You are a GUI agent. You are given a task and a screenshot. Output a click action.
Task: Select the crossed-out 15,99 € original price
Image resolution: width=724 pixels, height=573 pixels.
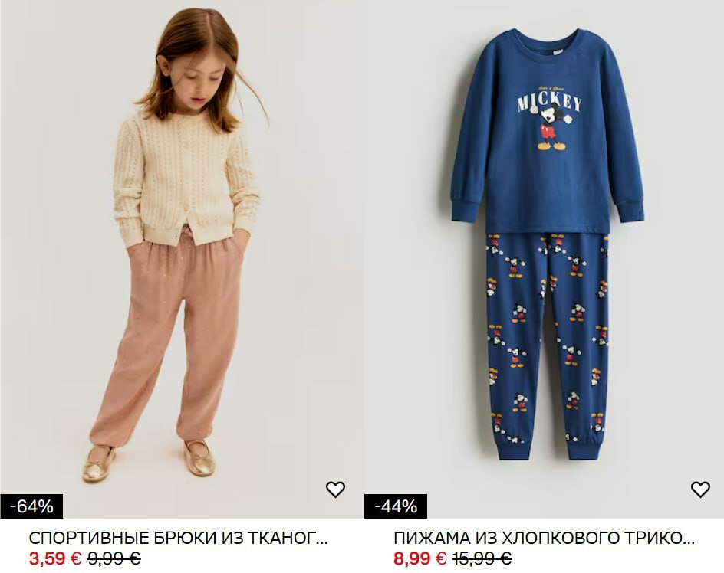(x=482, y=558)
